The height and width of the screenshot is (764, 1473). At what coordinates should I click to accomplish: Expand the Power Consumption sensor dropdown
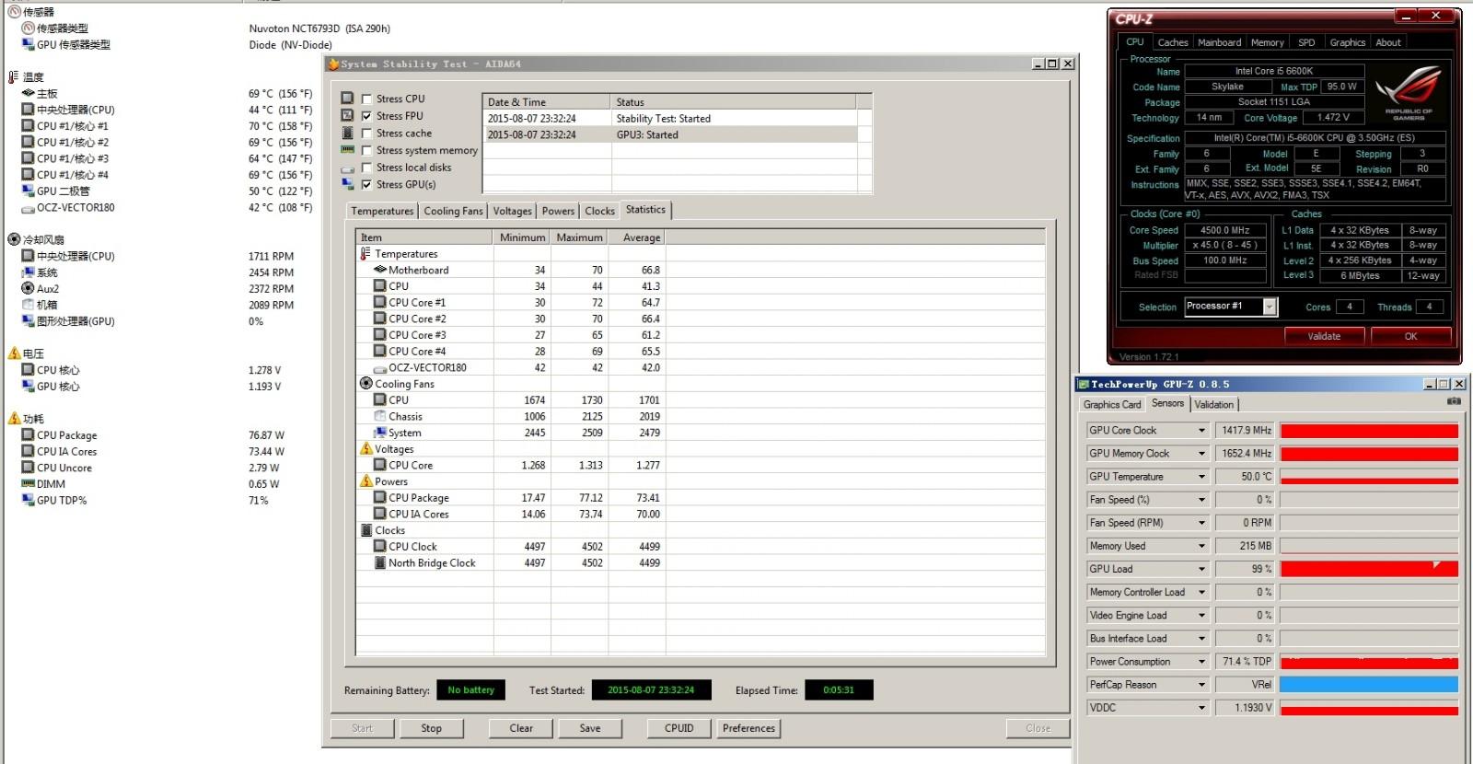(x=1201, y=662)
